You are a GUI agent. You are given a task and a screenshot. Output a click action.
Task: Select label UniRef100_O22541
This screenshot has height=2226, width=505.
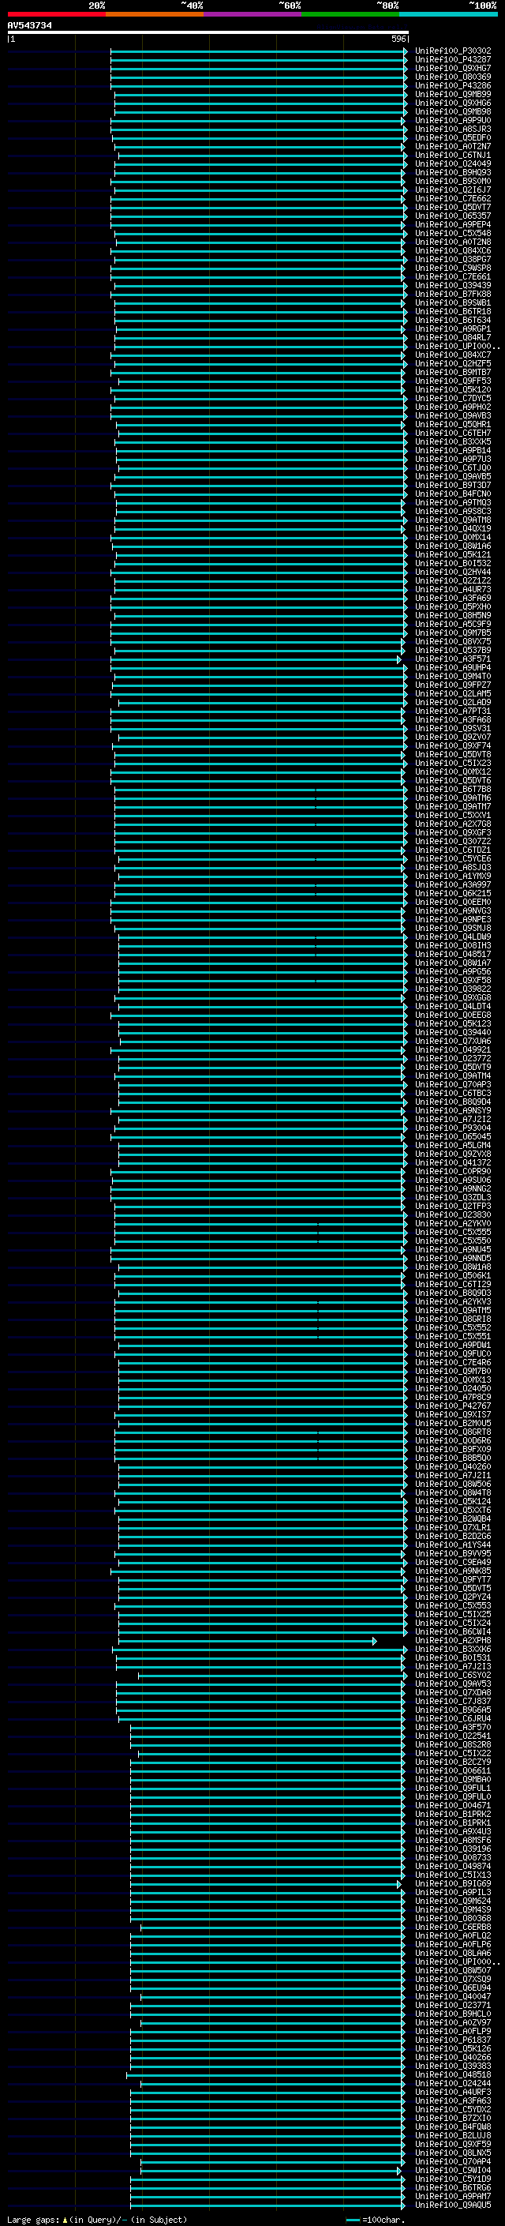coord(453,1736)
